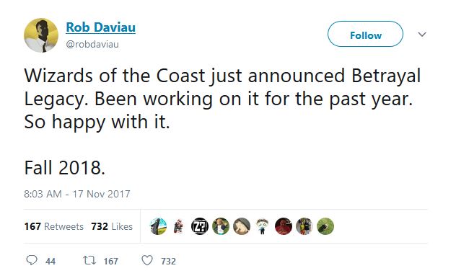Click the first liker avatar with statue
456x276 pixels.
coord(158,226)
